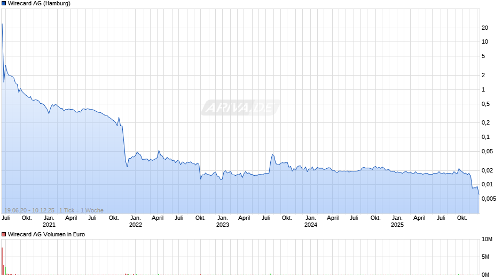The height and width of the screenshot is (280, 502).
Task: Click the volume axis label '5M'
Action: (485, 257)
